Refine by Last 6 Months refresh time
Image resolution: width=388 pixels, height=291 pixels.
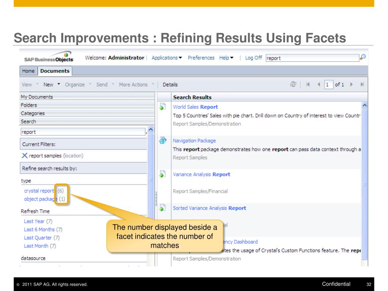coord(39,229)
